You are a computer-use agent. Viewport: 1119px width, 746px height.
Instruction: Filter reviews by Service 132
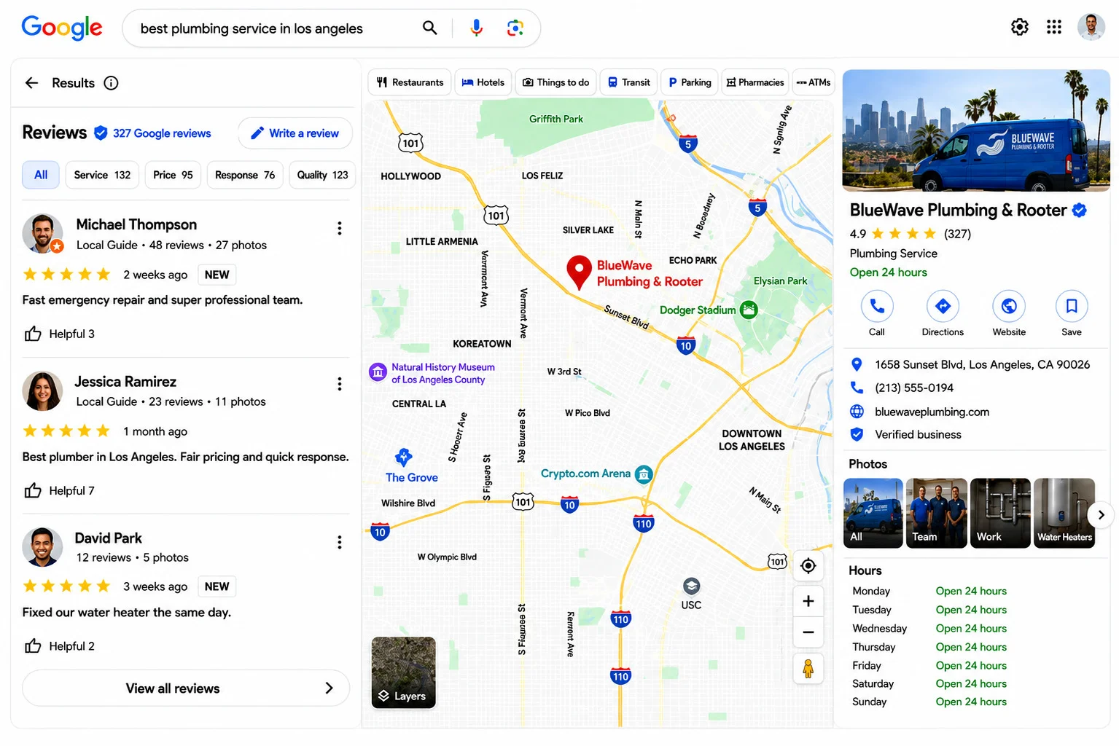coord(102,175)
